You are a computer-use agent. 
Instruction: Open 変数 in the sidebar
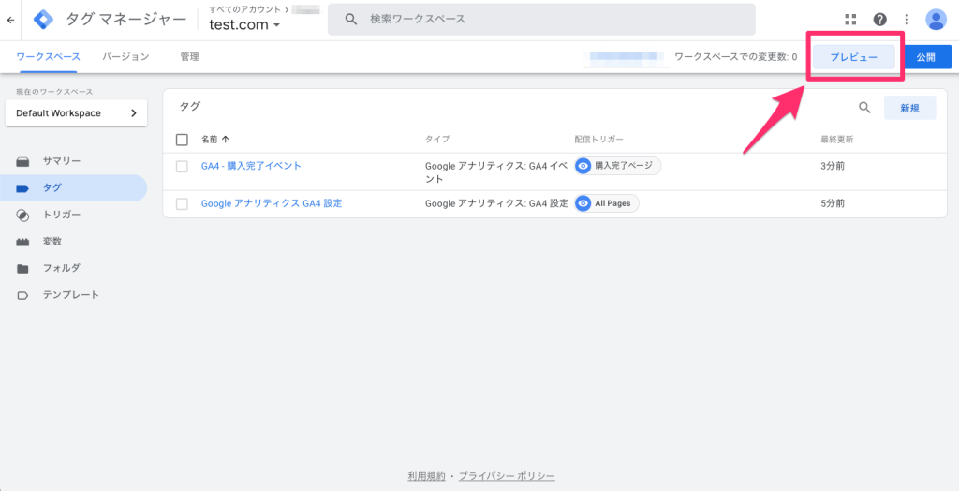click(73, 241)
